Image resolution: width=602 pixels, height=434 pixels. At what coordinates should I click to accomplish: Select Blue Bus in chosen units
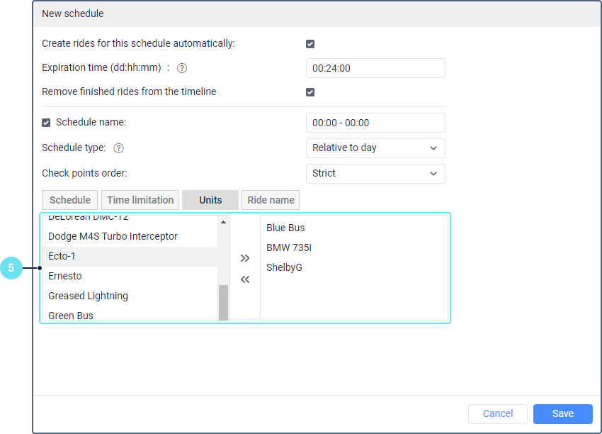286,228
